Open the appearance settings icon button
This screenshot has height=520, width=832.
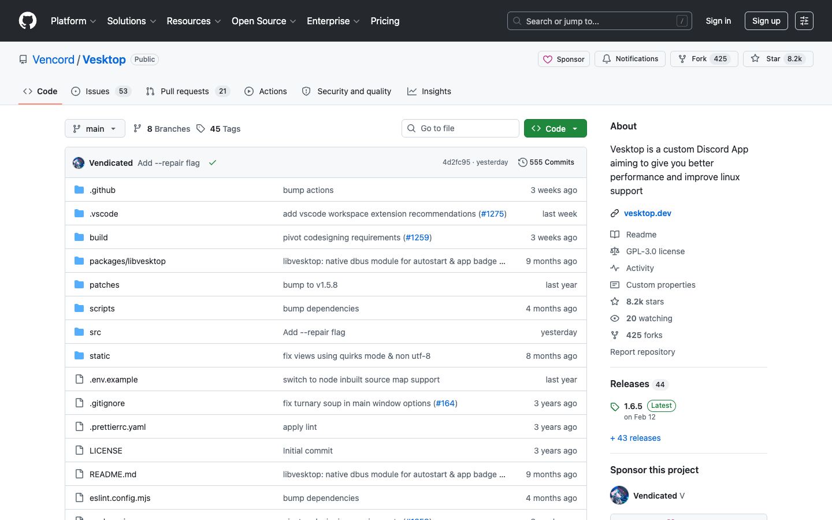[x=804, y=21]
